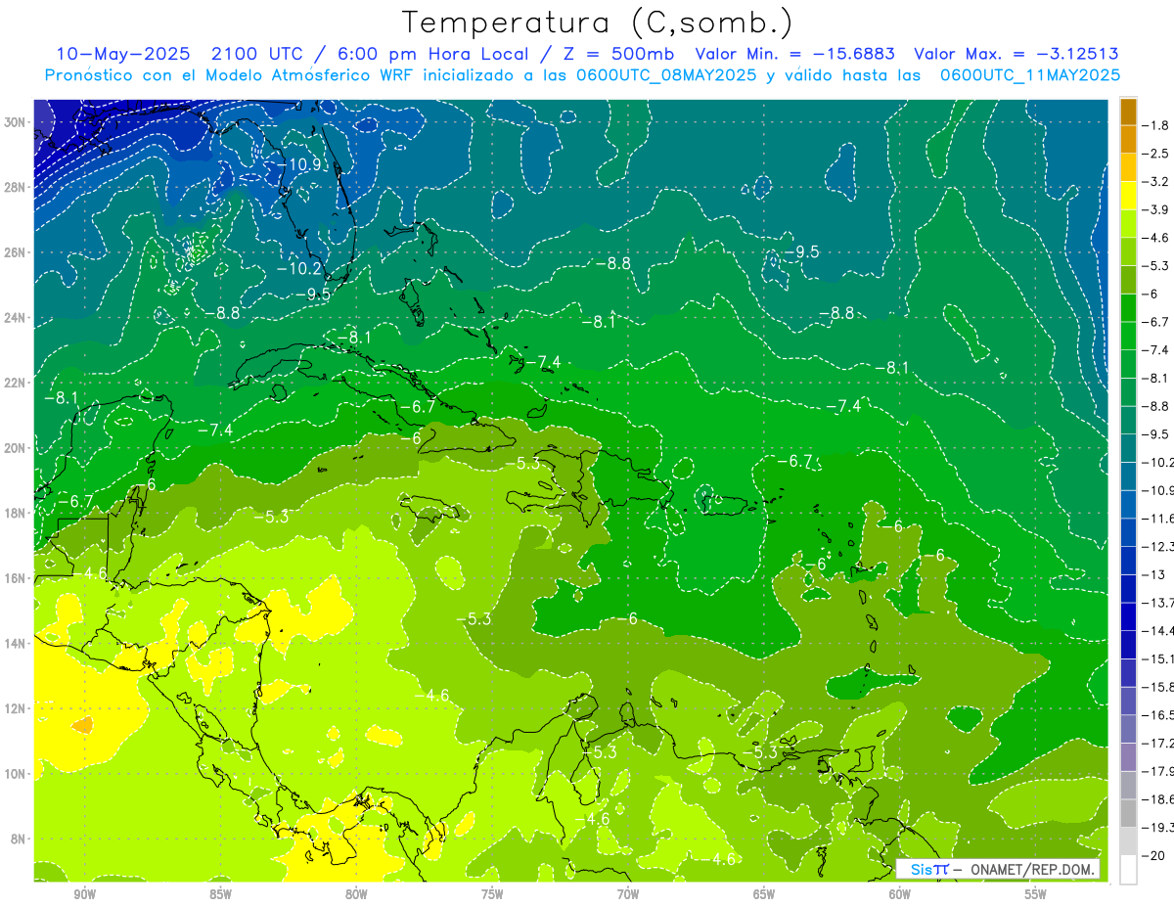Click the '0600UTC_11MAY2025' valid-until time
Screen dimensions: 1174x907
(1029, 75)
